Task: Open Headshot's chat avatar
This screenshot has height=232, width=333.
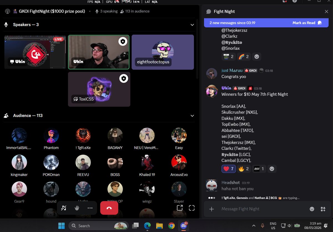Action: tap(211, 185)
